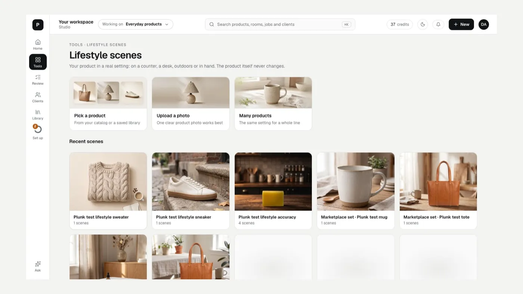Screen dimensions: 523x294
Task: Open the Library sidebar icon
Action: (x=38, y=115)
